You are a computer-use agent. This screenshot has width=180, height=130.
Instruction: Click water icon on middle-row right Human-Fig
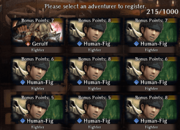click(x=136, y=82)
